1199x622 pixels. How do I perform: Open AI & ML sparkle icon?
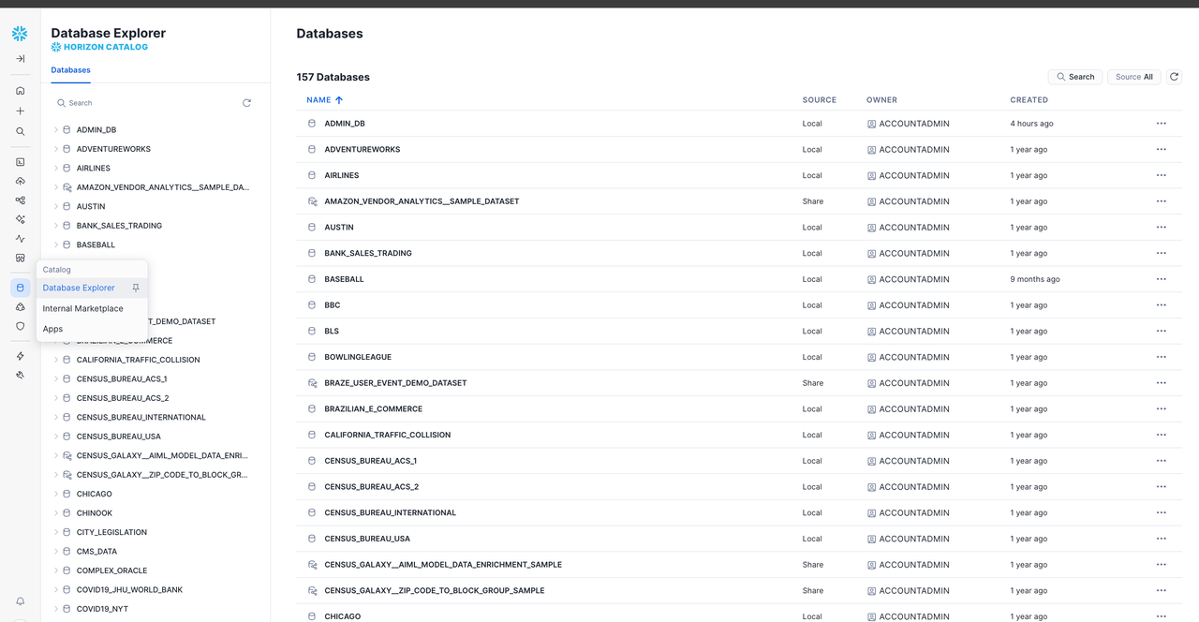tap(20, 219)
